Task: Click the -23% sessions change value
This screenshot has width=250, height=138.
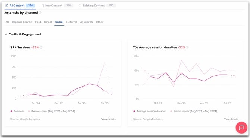Action: 35,47
